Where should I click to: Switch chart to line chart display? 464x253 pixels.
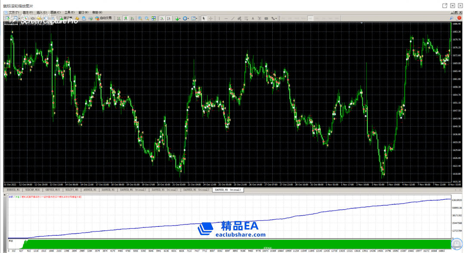coord(132,18)
